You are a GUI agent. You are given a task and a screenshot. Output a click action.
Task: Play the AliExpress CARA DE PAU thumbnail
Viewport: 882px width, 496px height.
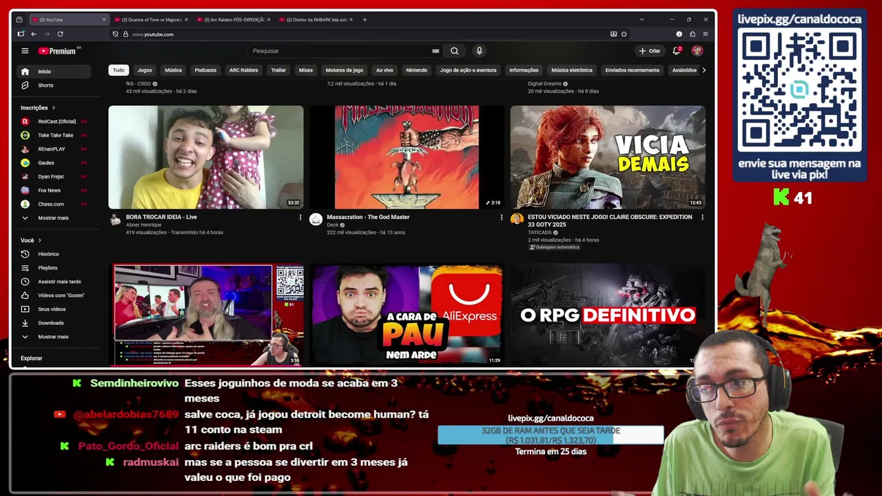(407, 315)
